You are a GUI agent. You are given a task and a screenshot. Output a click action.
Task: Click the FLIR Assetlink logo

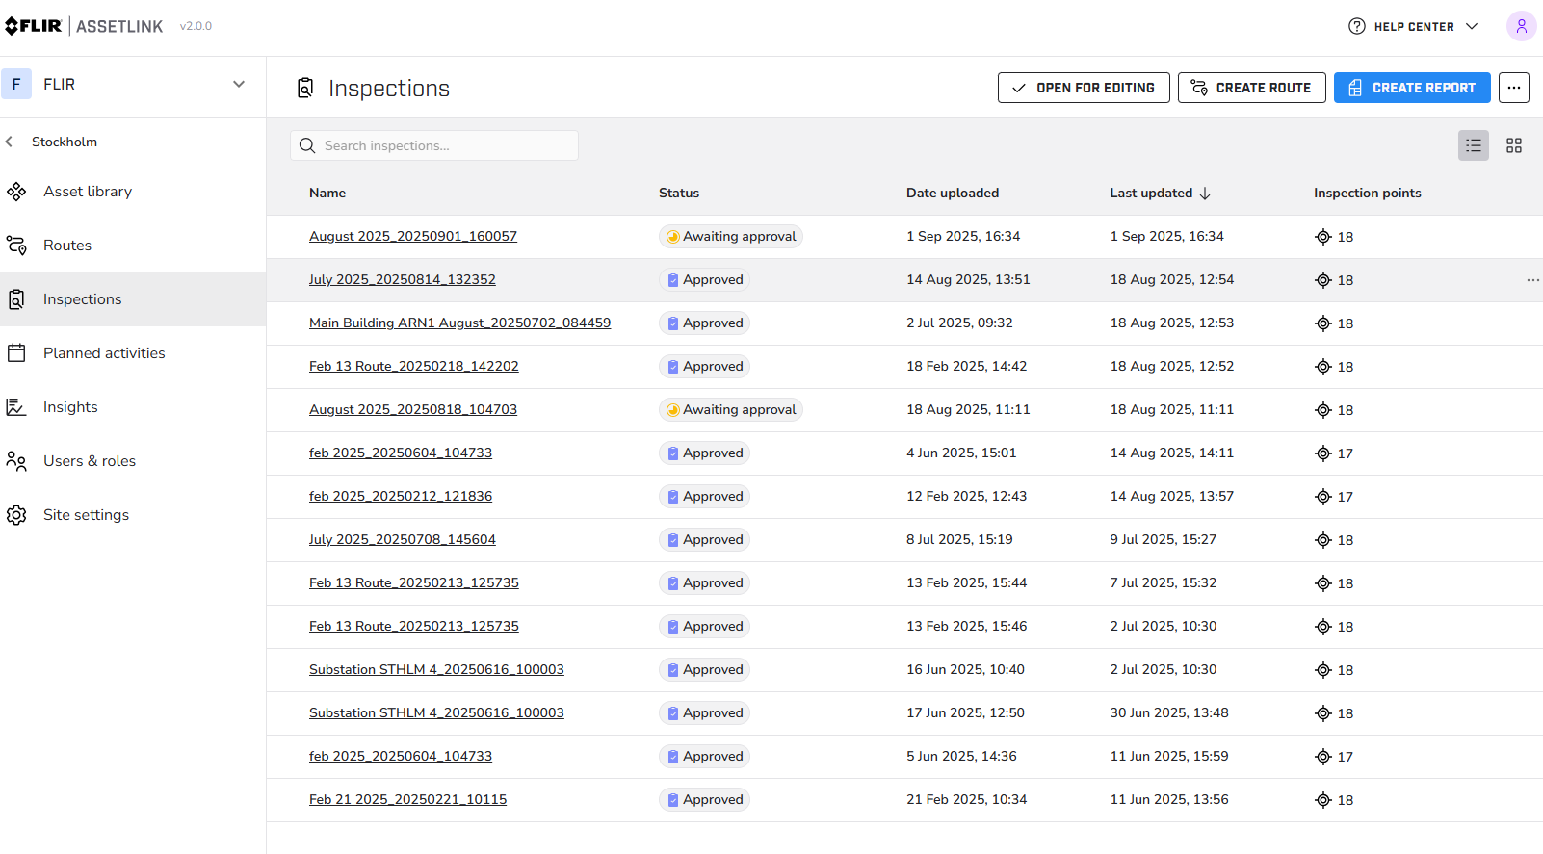click(83, 26)
